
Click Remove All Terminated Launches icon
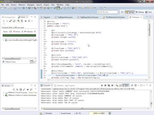[109, 85]
